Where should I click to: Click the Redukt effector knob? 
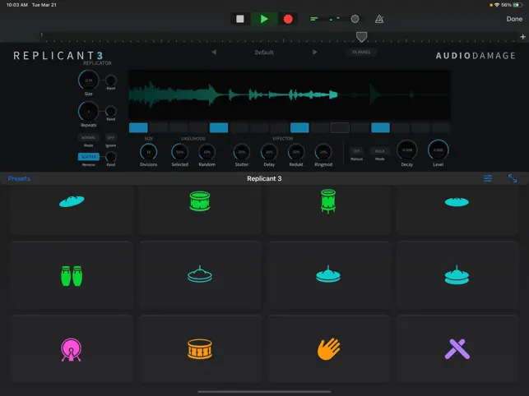click(296, 152)
